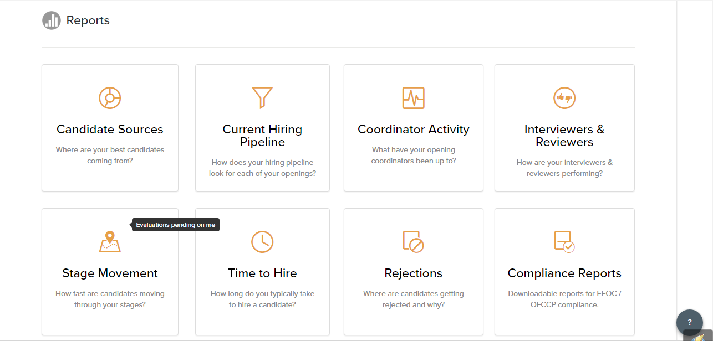Select the Stage Movement map pin icon
Image resolution: width=713 pixels, height=341 pixels.
coord(110,242)
